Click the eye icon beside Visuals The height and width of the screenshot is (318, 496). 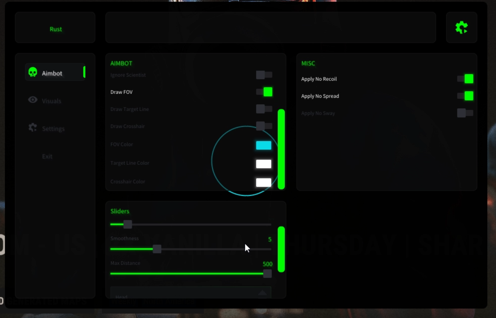point(33,100)
